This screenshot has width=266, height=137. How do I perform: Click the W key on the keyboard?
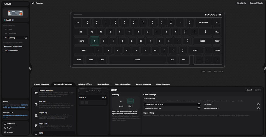pyautogui.click(x=101, y=32)
